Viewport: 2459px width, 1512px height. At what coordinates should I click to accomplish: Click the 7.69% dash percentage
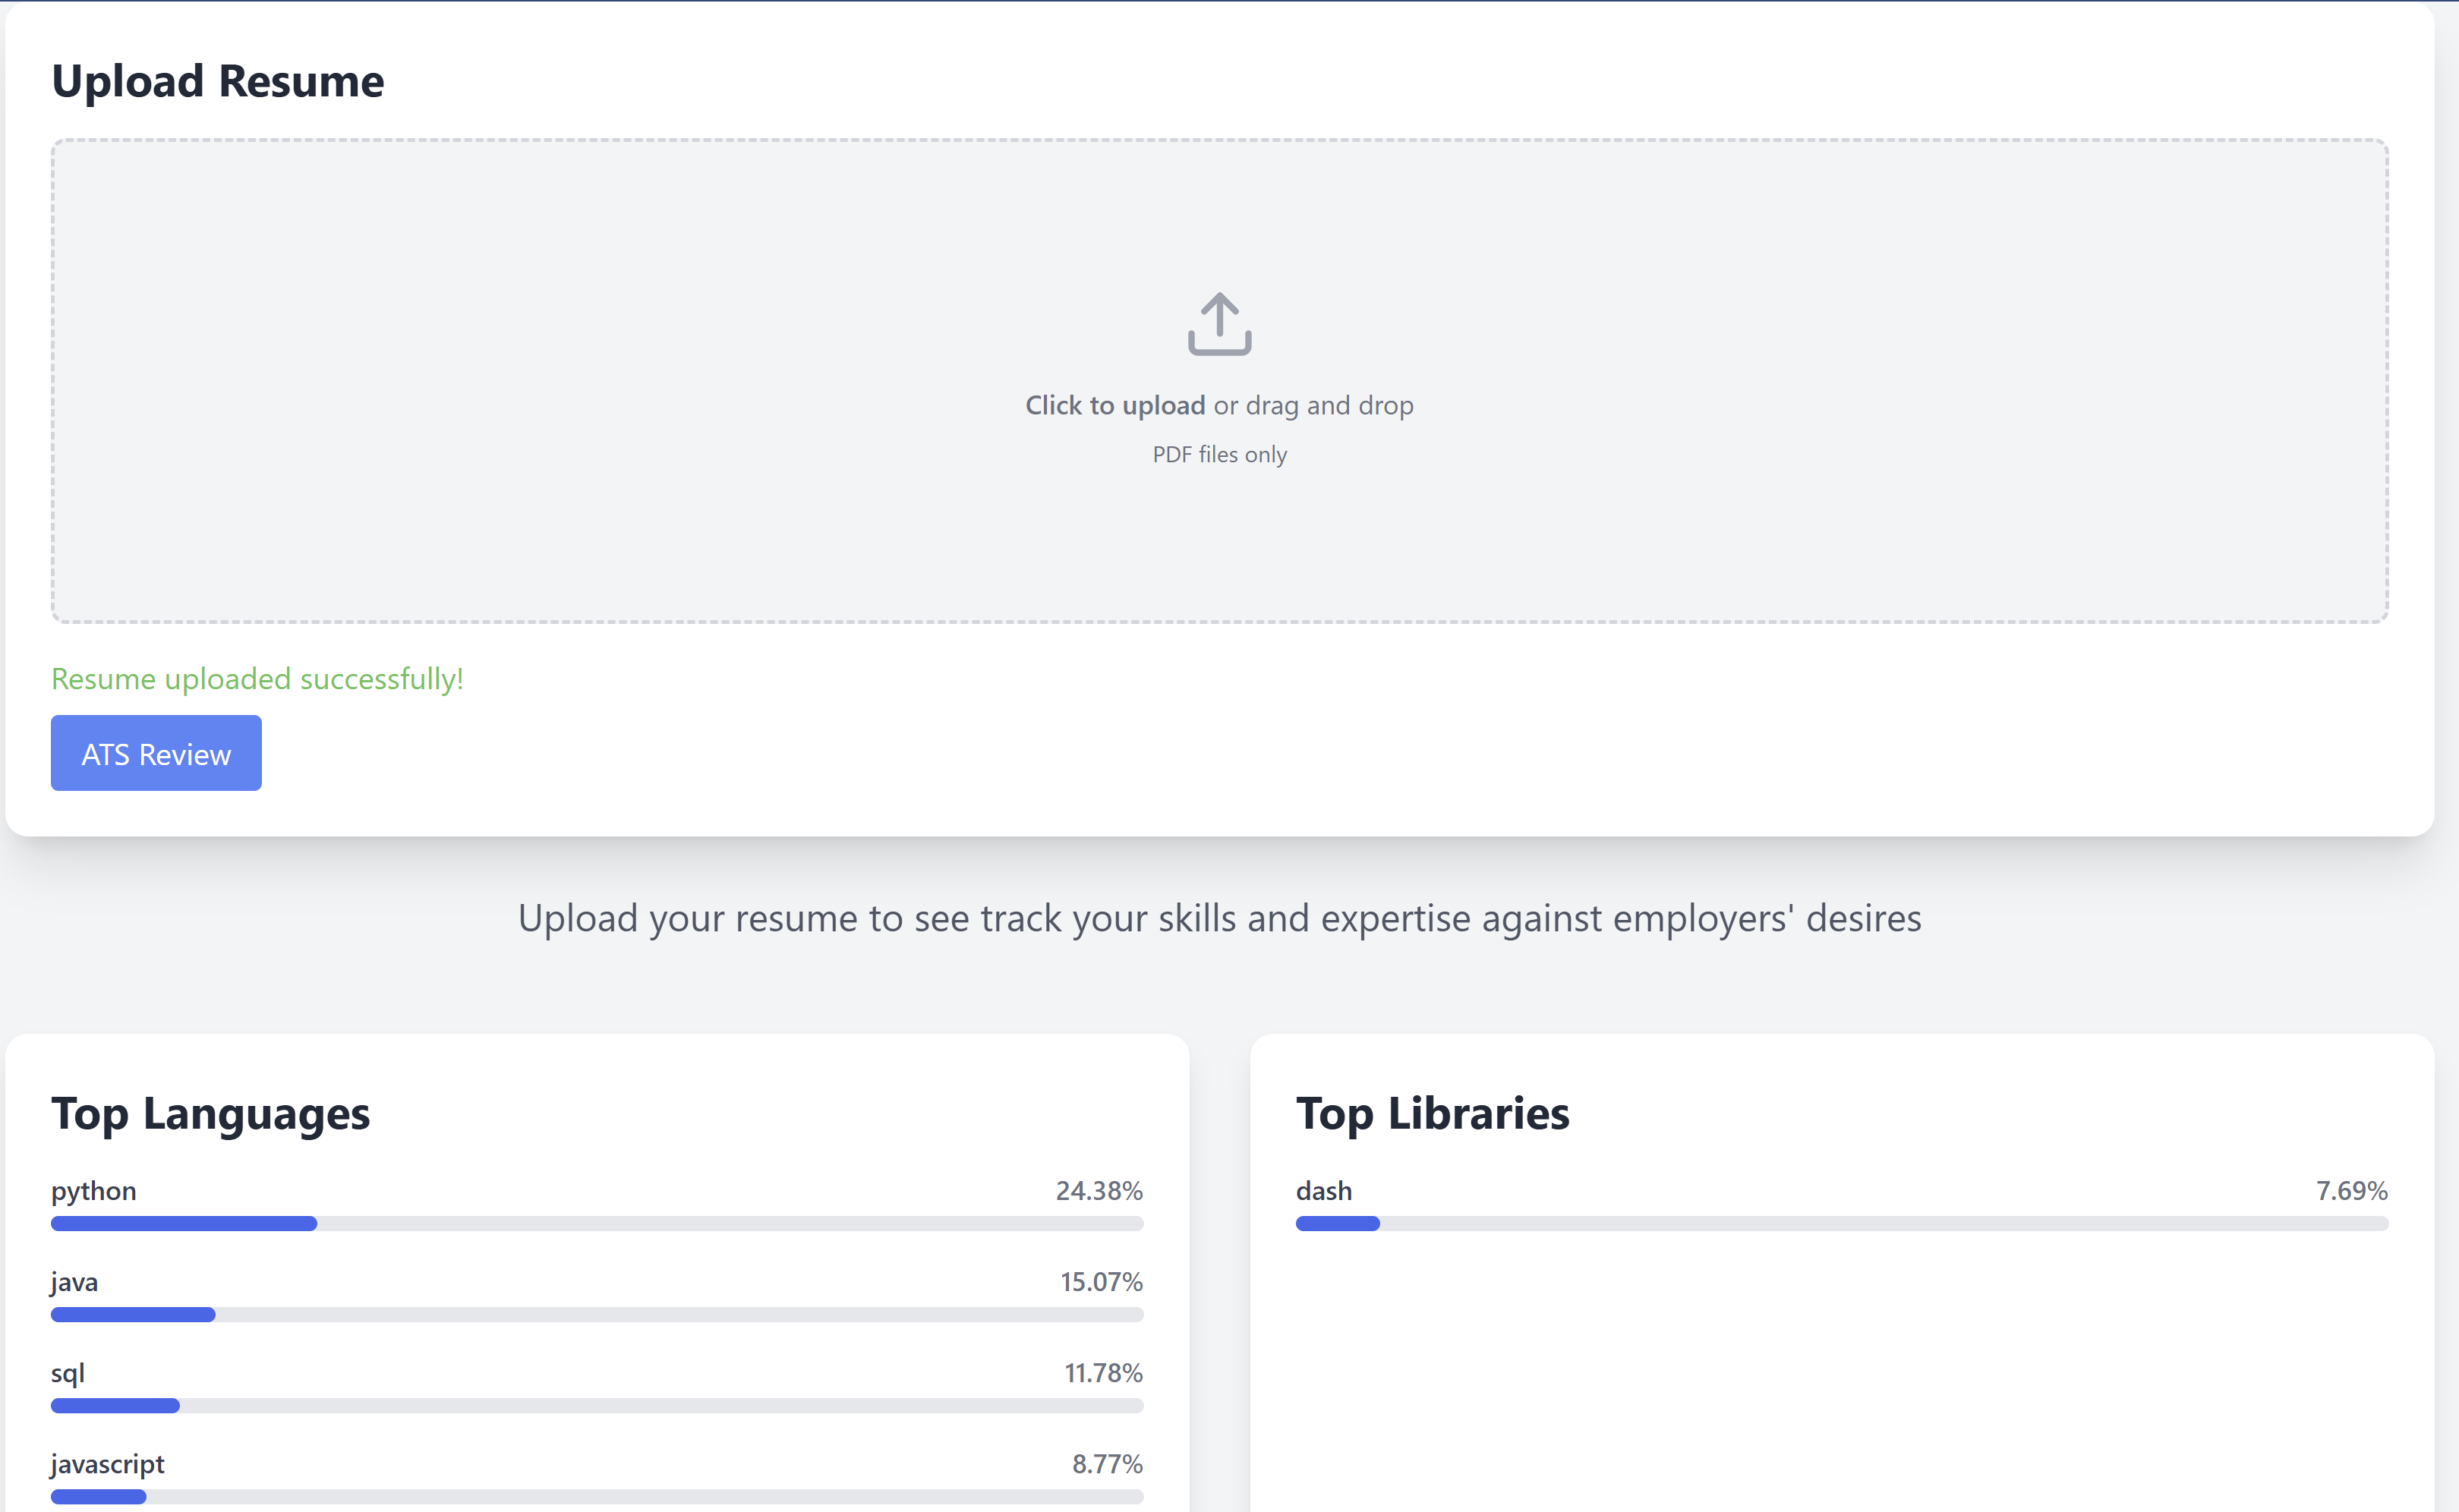click(2351, 1191)
